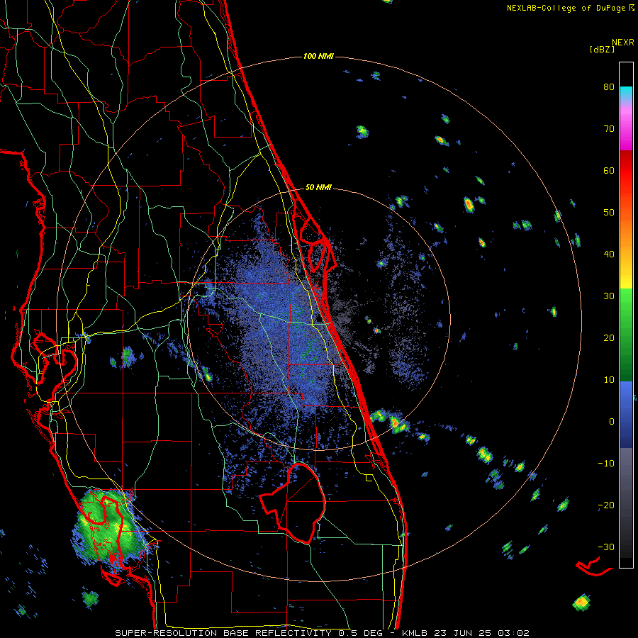Click the -30 value on the dBZ scale
Viewport: 638px width, 638px height.
click(x=606, y=547)
